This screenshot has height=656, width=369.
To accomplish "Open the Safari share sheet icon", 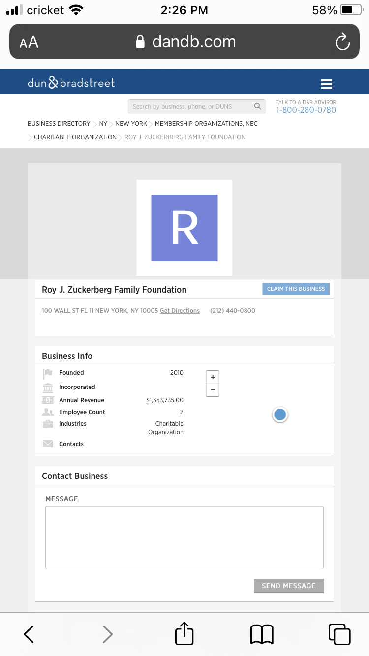I will point(184,633).
